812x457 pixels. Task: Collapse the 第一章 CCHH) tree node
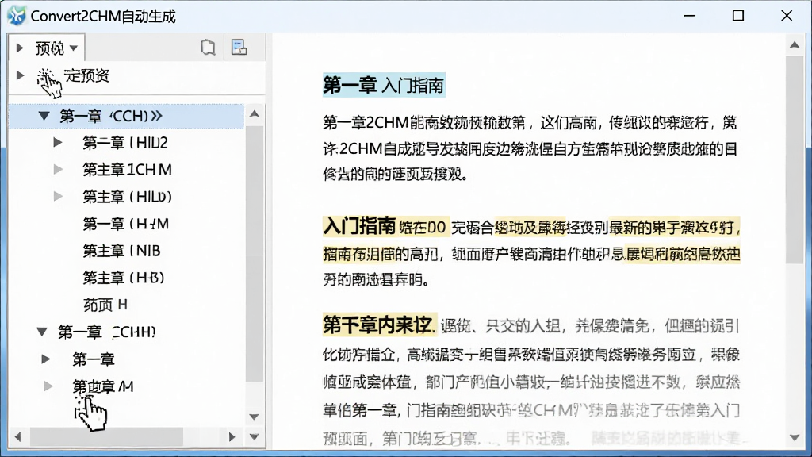(42, 332)
